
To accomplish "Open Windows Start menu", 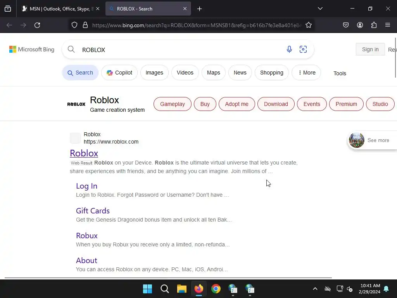I will pos(147,289).
